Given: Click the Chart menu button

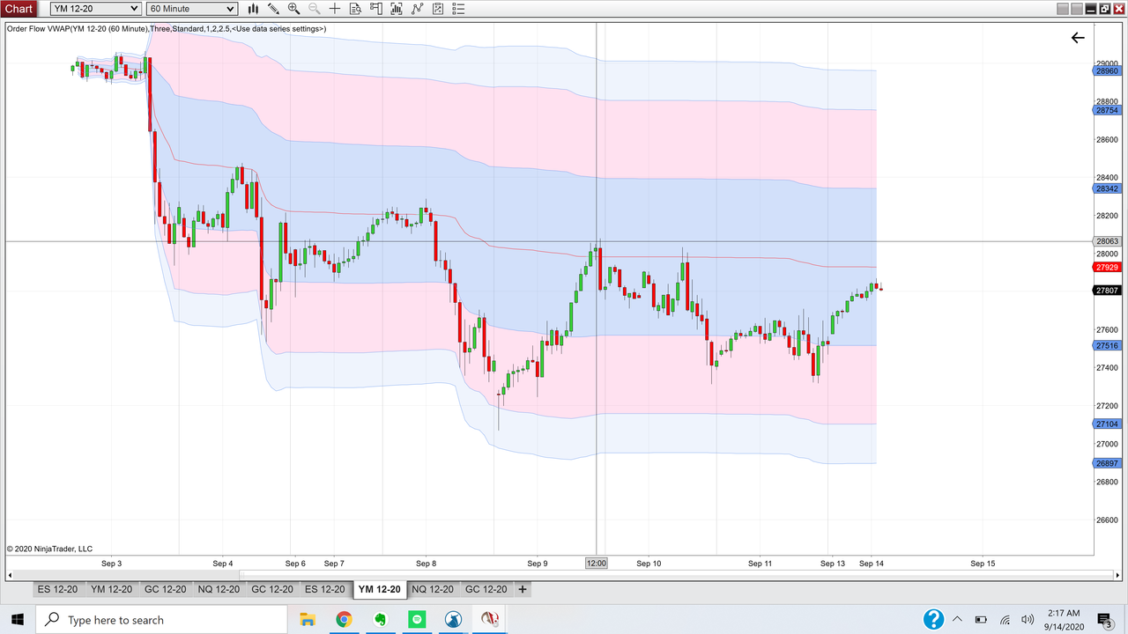Looking at the screenshot, I should coord(18,8).
